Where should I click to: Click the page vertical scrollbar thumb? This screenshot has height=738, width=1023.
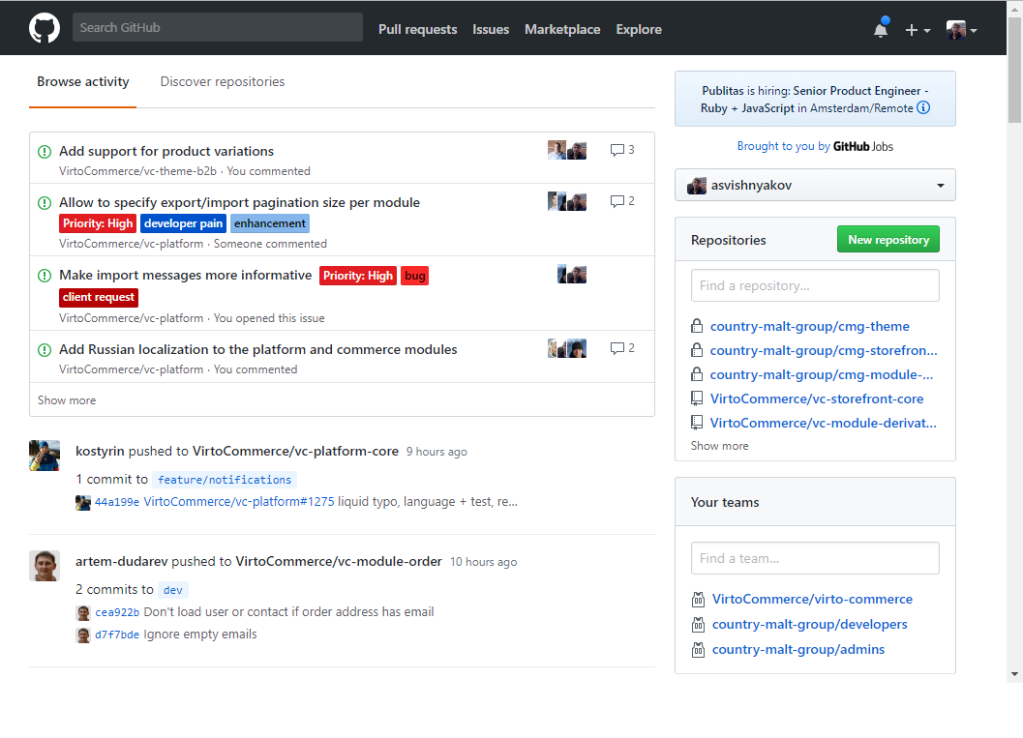point(1014,70)
